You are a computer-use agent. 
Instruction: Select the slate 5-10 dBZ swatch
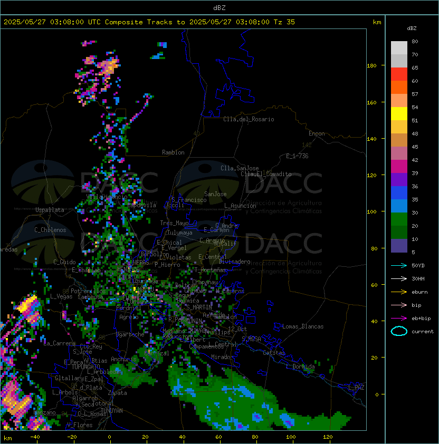pos(399,246)
